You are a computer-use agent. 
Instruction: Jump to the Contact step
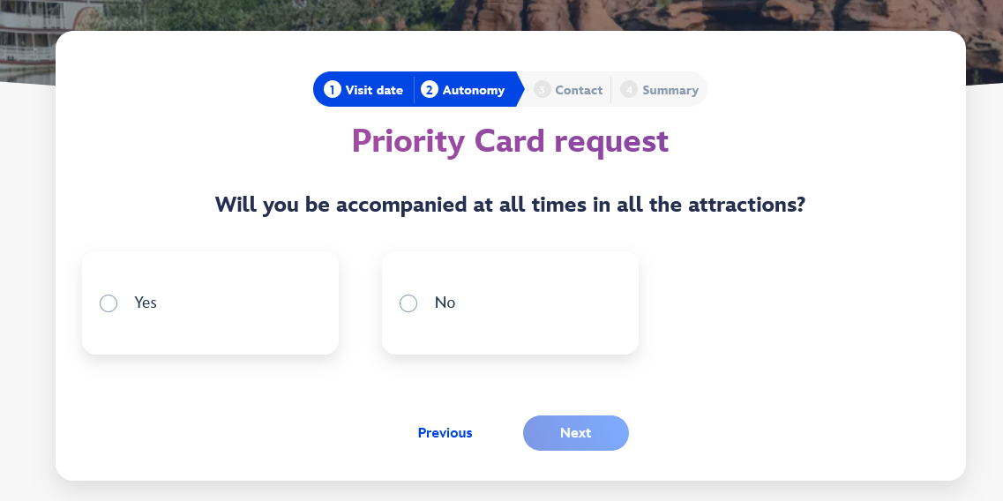[x=579, y=90]
